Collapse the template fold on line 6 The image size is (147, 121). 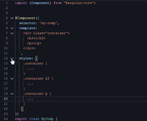(12, 28)
